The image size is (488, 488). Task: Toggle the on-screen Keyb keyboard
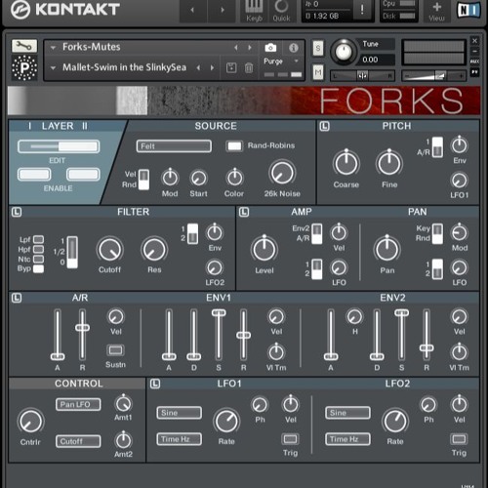[x=254, y=11]
